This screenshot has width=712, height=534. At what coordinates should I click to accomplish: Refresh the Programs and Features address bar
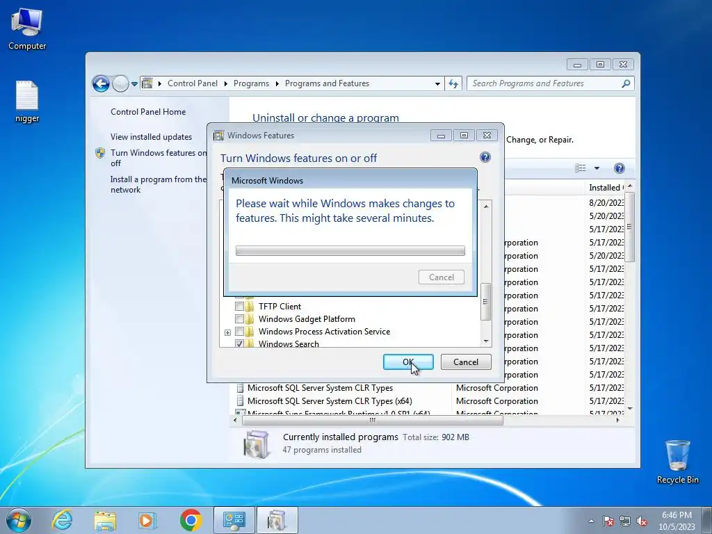453,83
